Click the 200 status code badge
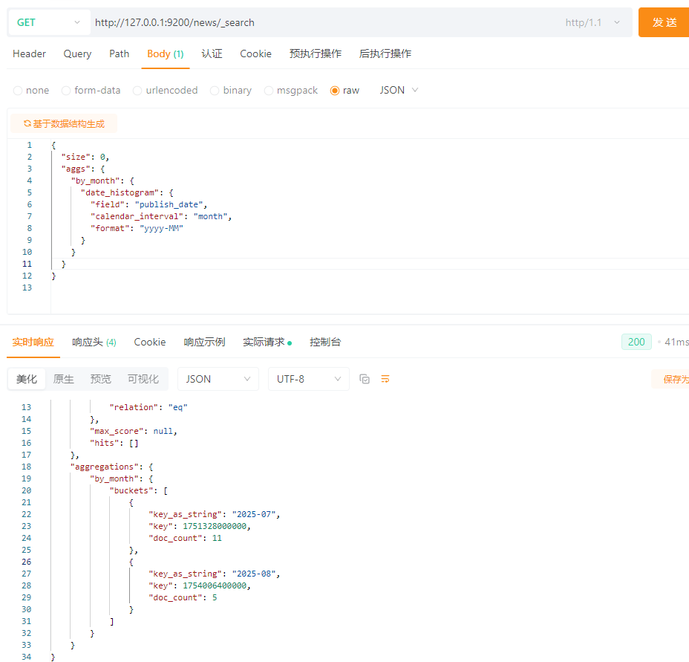Viewport: 689px width, 662px height. (636, 342)
